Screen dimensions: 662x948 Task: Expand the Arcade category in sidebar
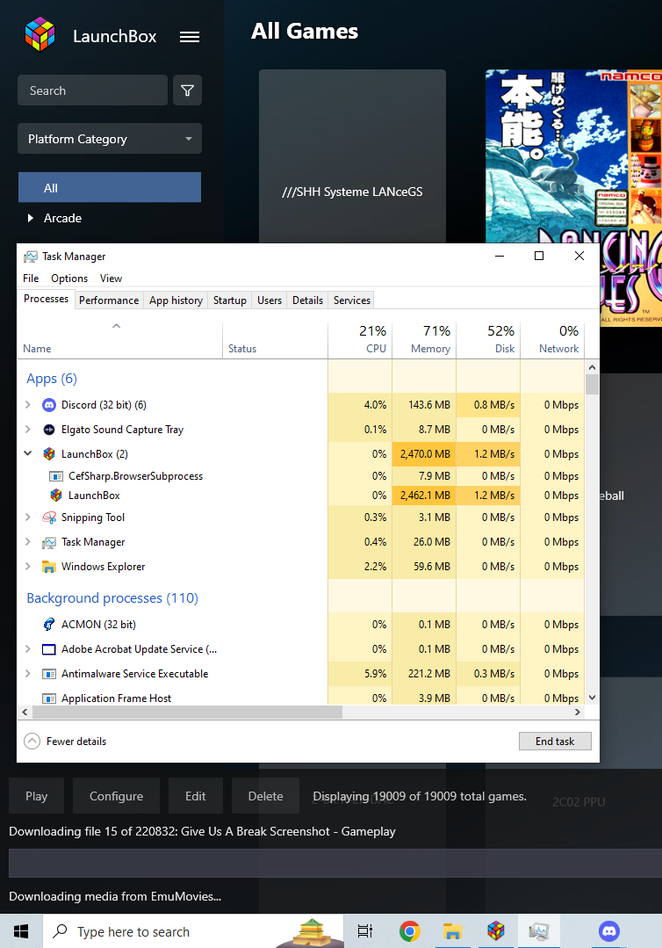click(30, 218)
